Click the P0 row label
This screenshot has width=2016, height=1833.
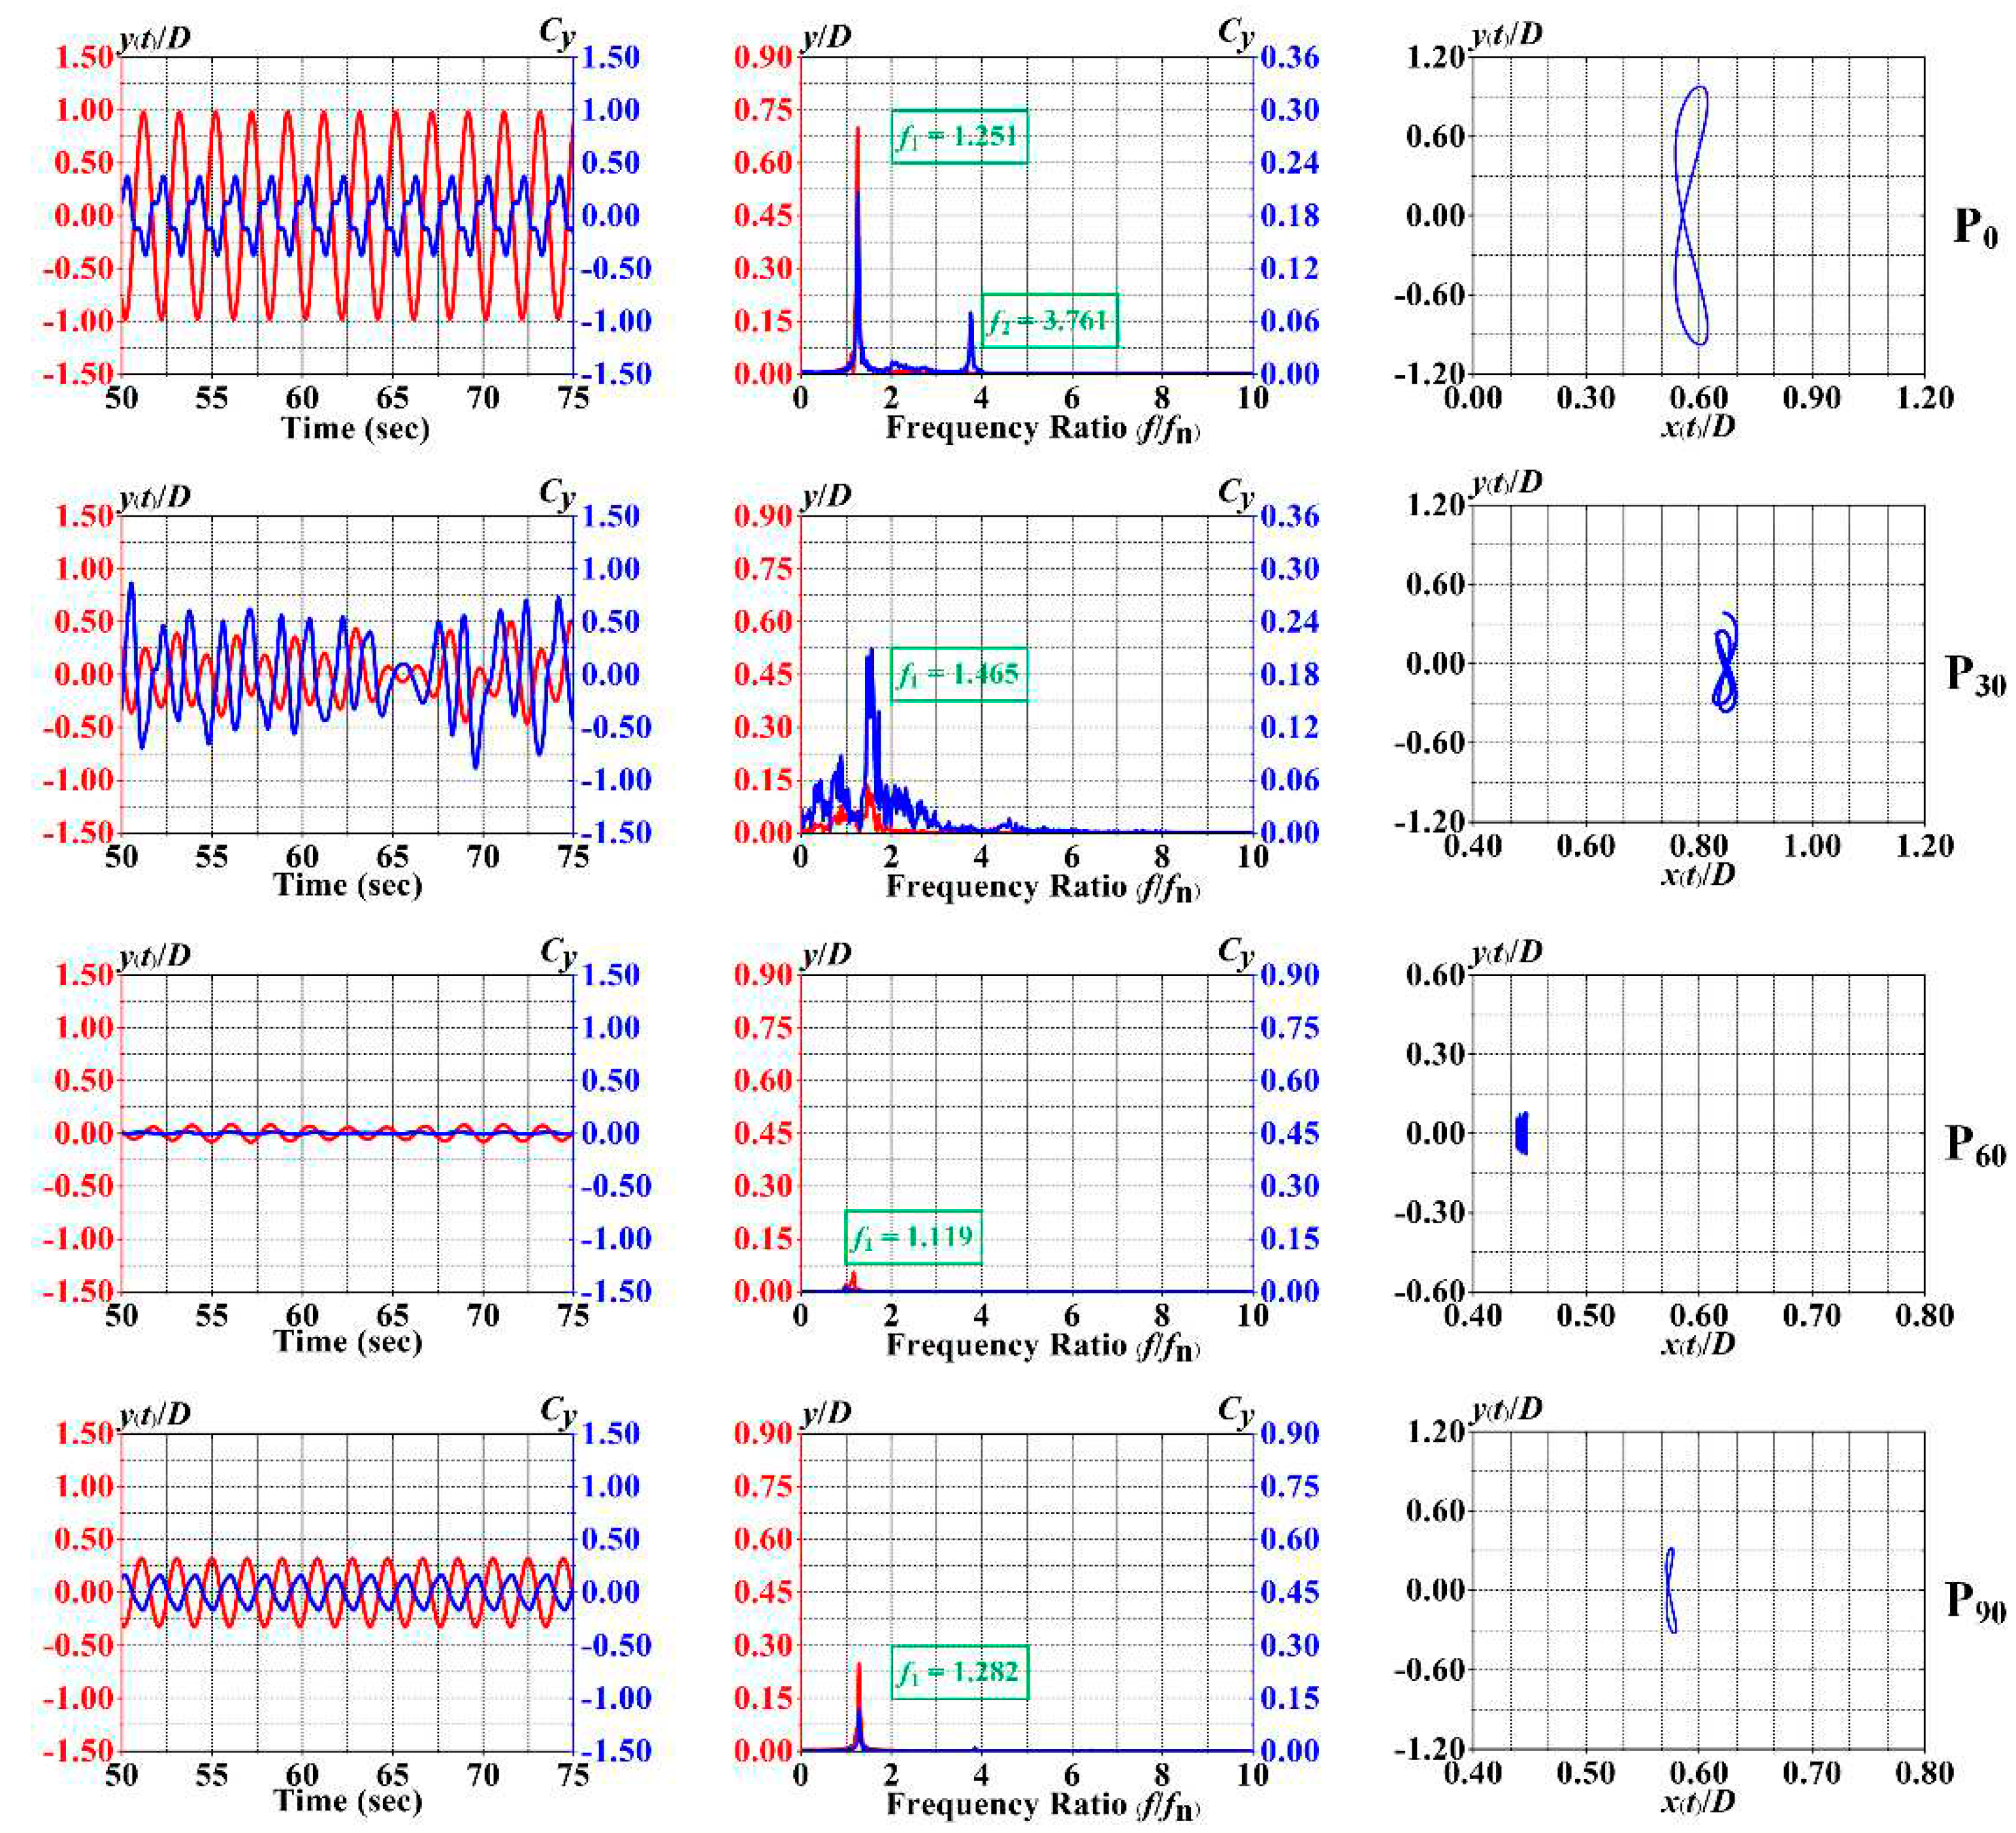(x=1975, y=229)
